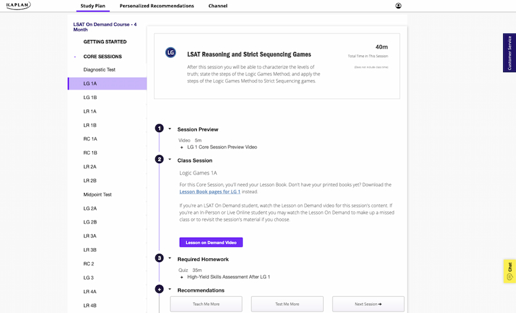Collapse the Recommendations section arrow
516x313 pixels.
[170, 289]
